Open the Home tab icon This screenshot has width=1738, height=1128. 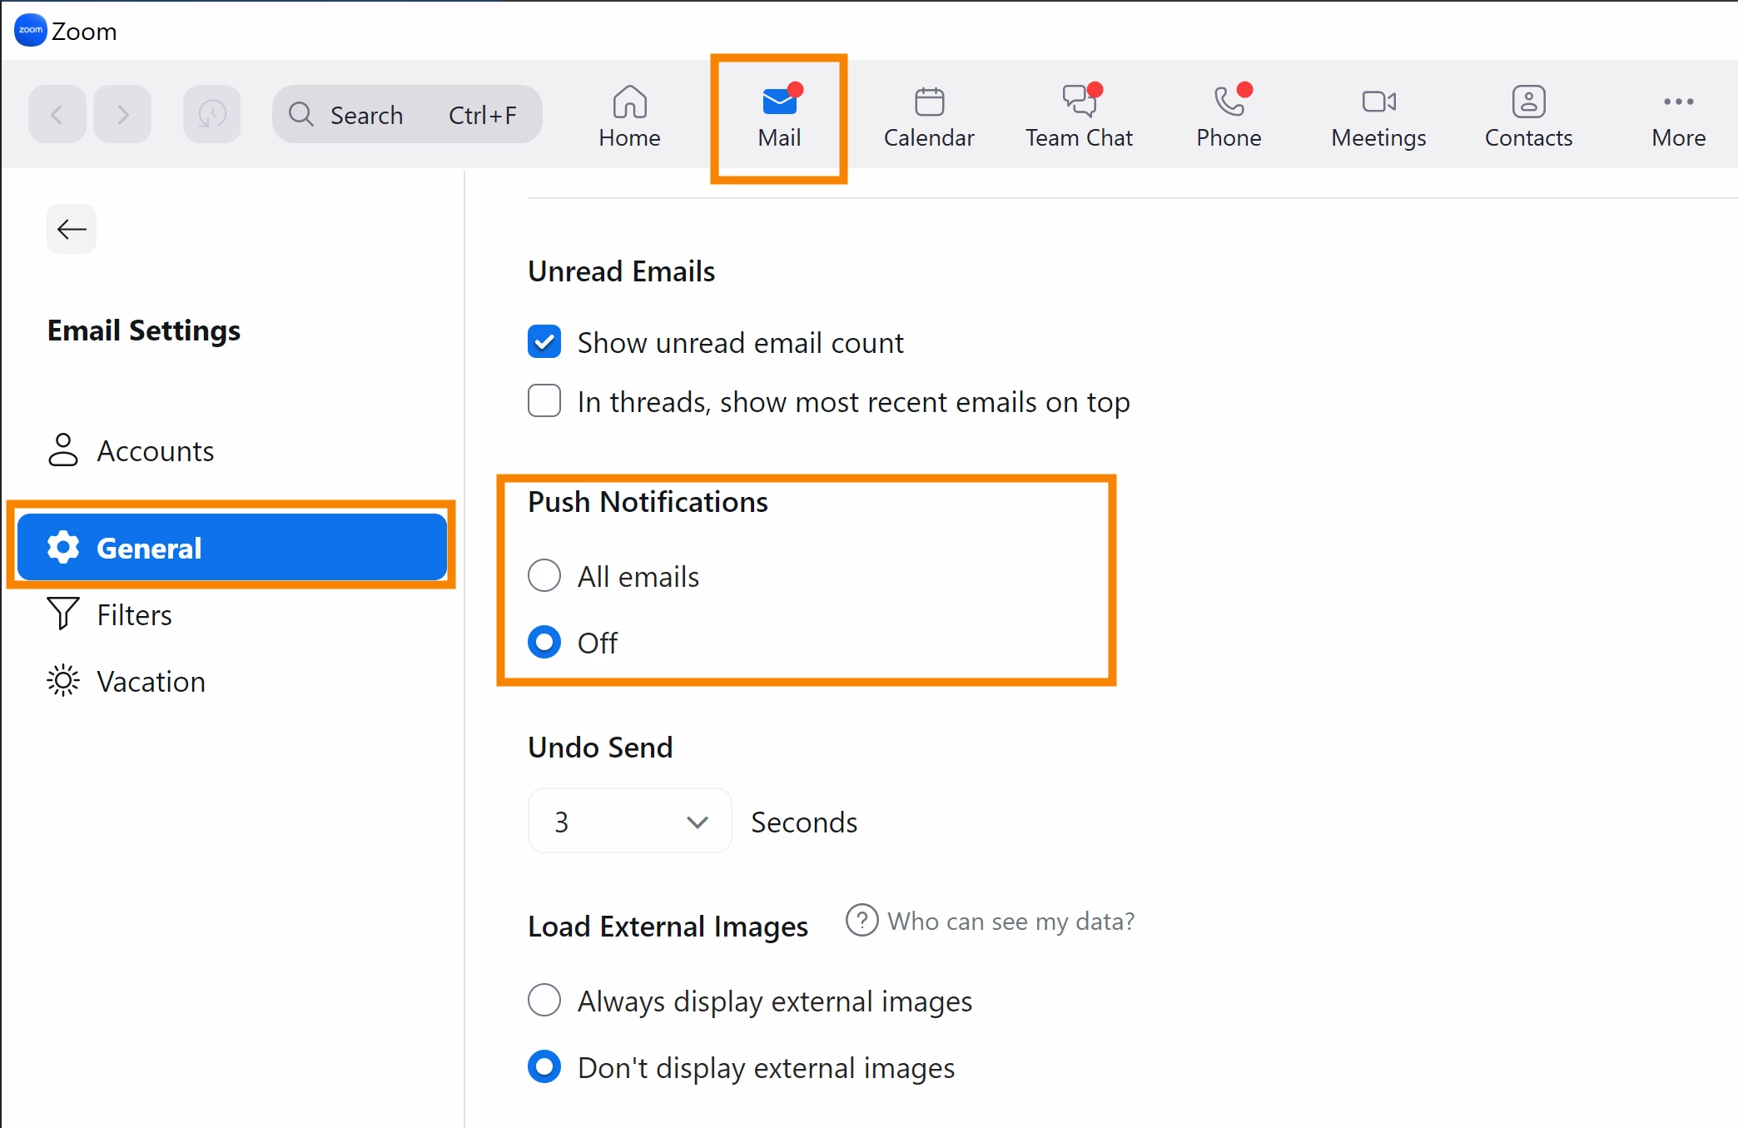pyautogui.click(x=629, y=102)
